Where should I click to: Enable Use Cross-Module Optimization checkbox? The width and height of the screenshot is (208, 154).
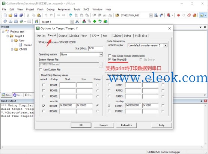click(110, 55)
